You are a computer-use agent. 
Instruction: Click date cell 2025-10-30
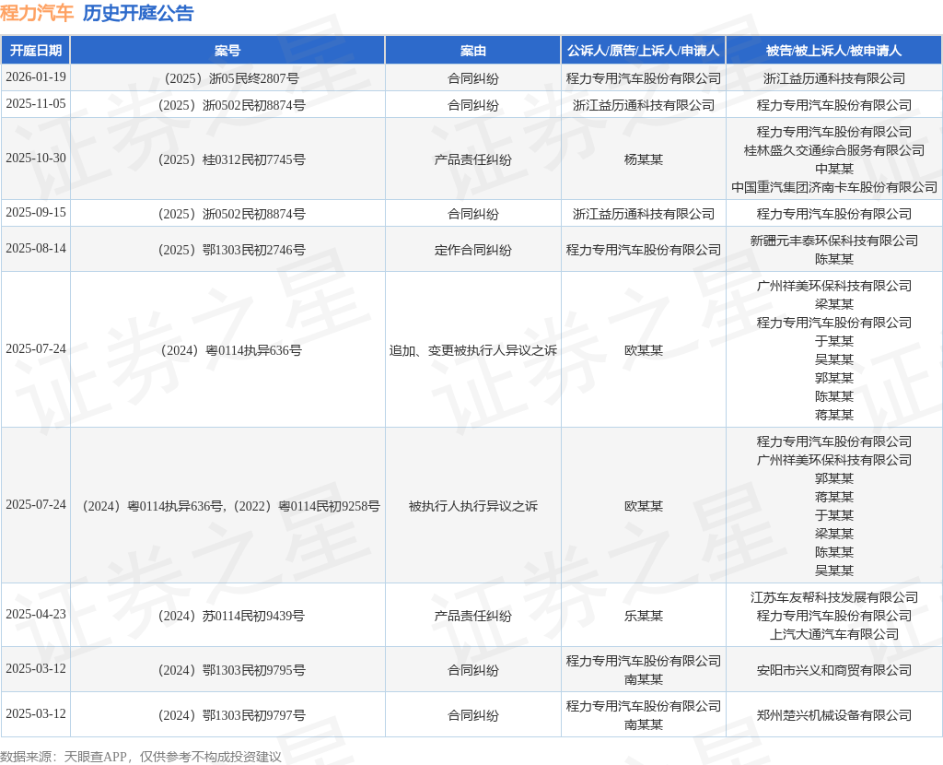point(36,158)
